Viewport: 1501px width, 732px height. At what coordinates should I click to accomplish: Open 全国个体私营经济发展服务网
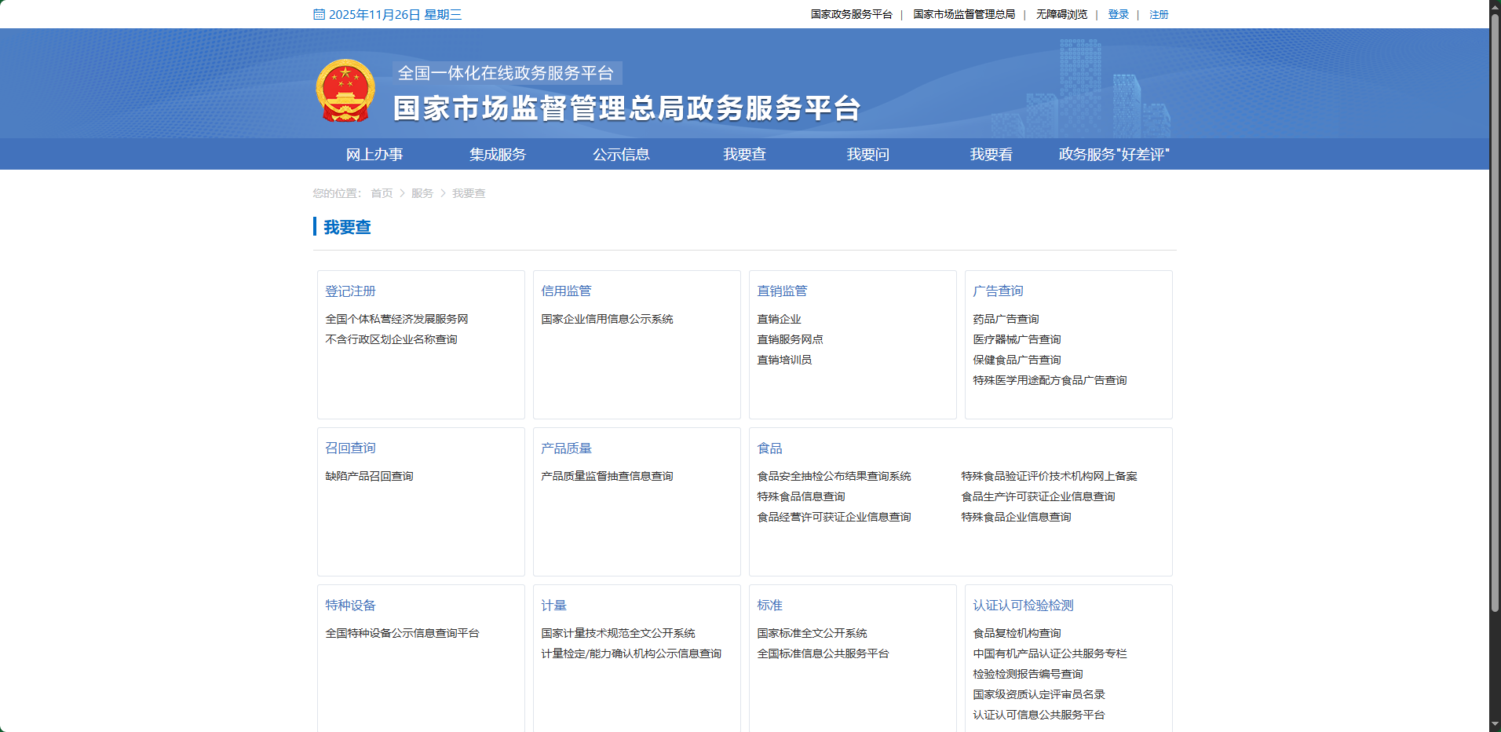[x=396, y=319]
